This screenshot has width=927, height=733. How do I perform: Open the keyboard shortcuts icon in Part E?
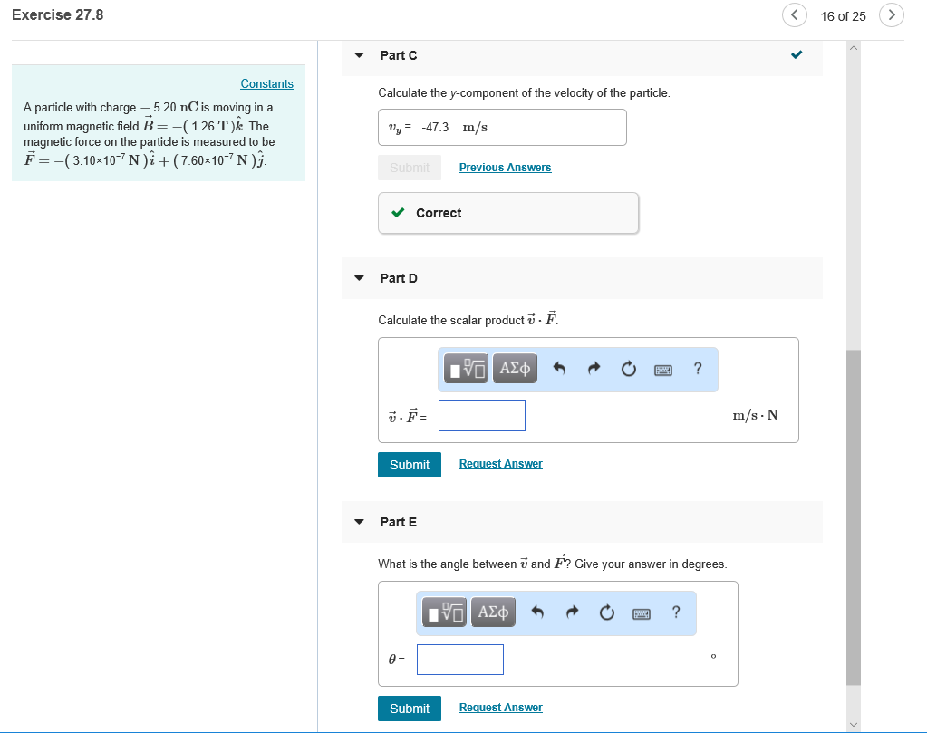point(640,612)
